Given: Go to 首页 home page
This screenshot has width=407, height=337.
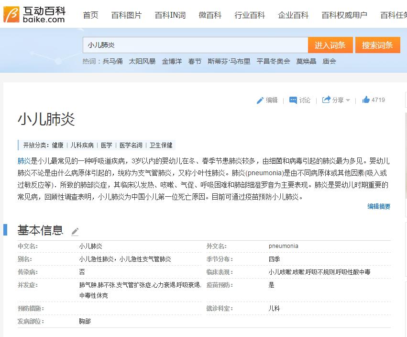Looking at the screenshot, I should (x=90, y=15).
